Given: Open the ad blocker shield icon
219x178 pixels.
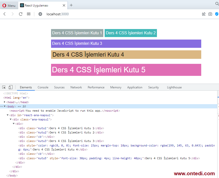Looking at the screenshot, I should (217, 14).
